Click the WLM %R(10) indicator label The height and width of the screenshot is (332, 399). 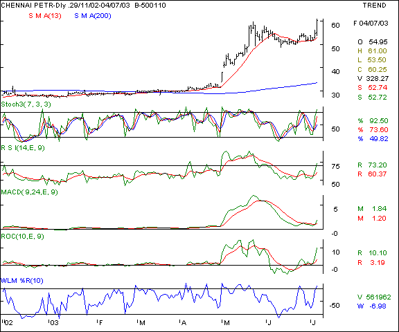[22, 281]
